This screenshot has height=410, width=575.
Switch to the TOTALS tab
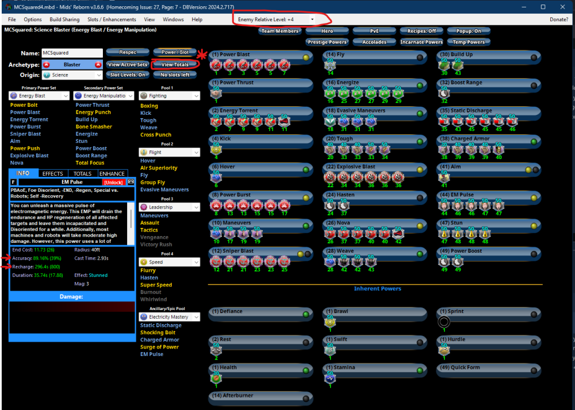(82, 173)
